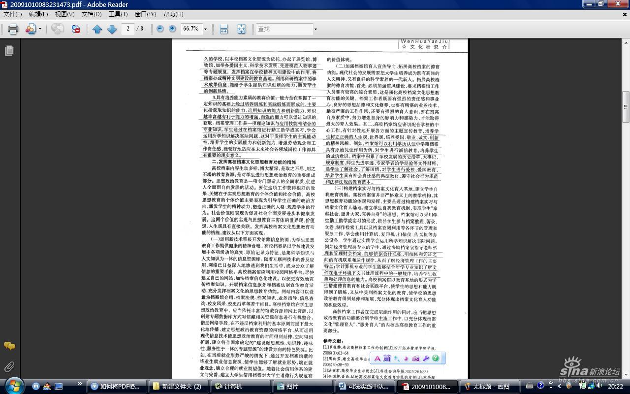Zoom in using the plus icon
The height and width of the screenshot is (394, 630).
(172, 29)
